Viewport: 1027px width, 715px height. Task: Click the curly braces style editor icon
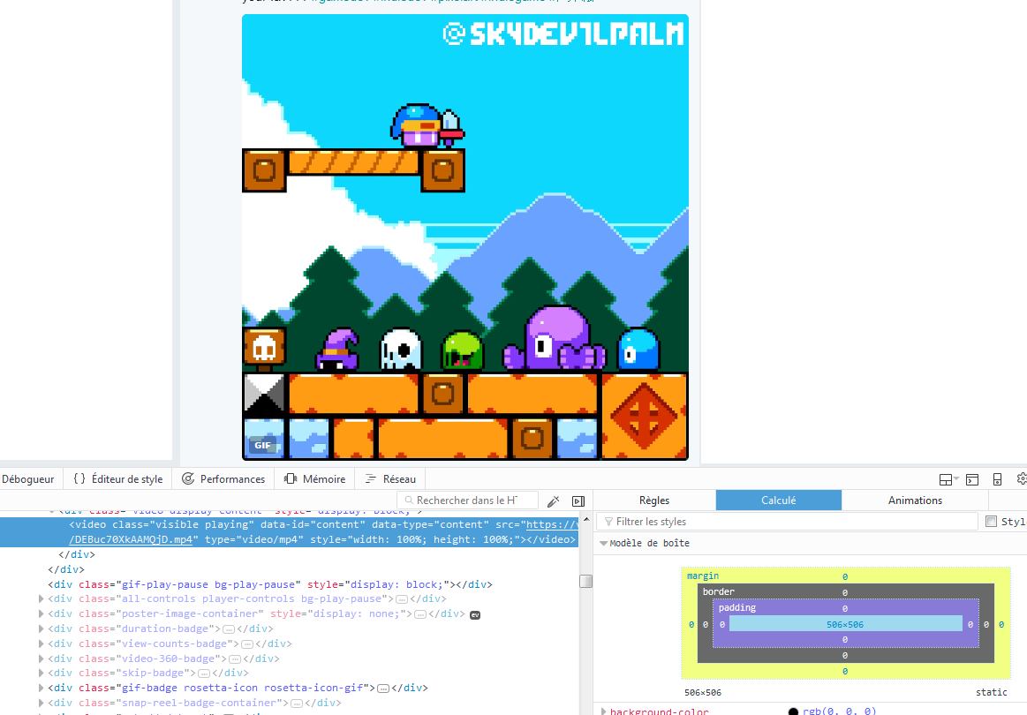coord(79,478)
